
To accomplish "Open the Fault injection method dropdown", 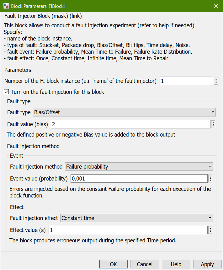I will click(139, 167).
